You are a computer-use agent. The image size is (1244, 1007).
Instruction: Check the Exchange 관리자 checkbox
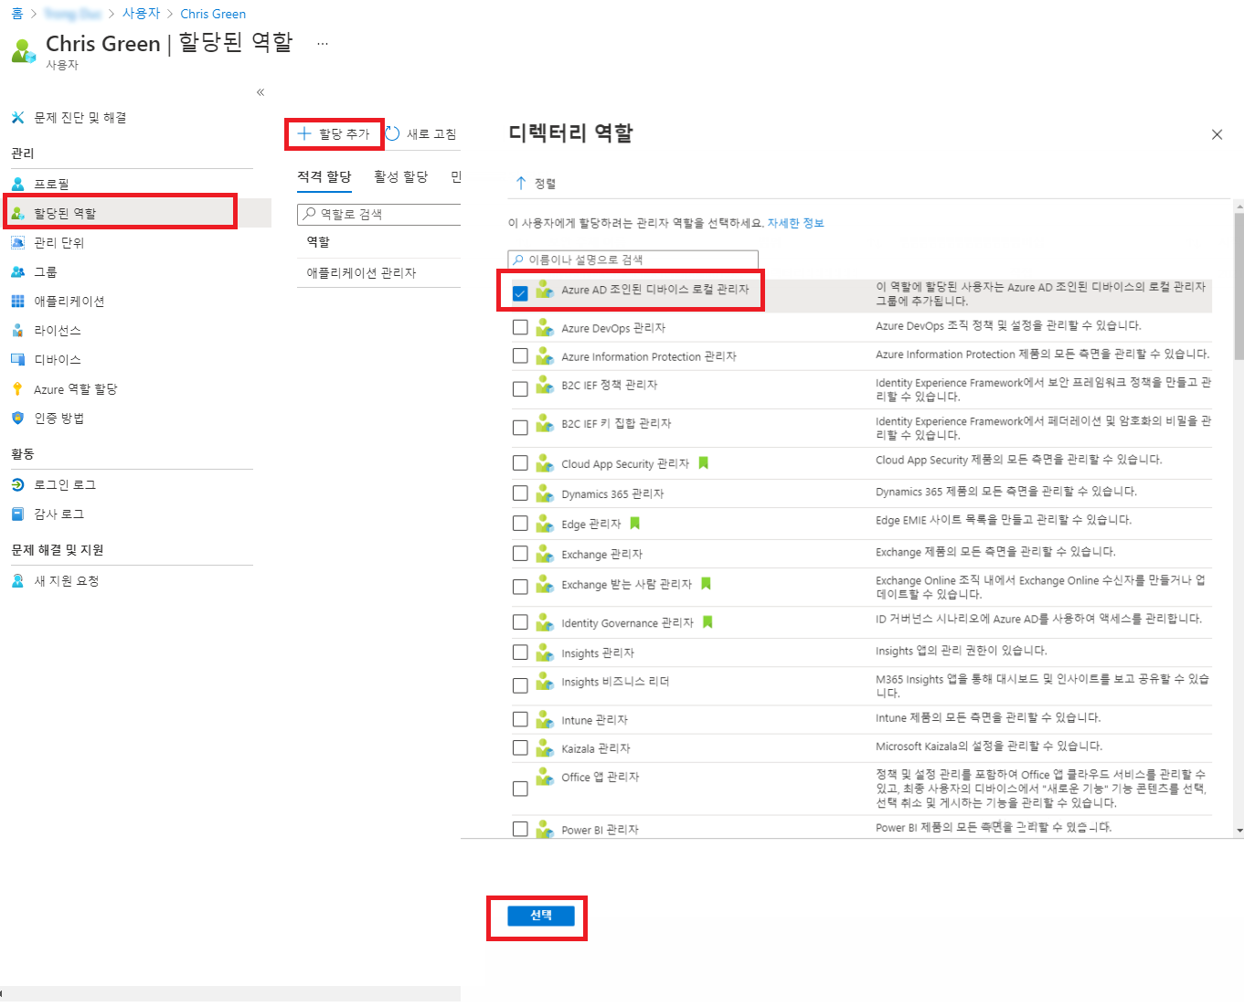click(520, 554)
